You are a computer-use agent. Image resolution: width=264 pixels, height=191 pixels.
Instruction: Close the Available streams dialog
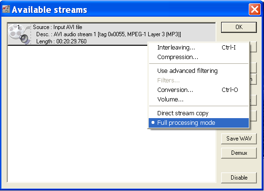[254, 9]
